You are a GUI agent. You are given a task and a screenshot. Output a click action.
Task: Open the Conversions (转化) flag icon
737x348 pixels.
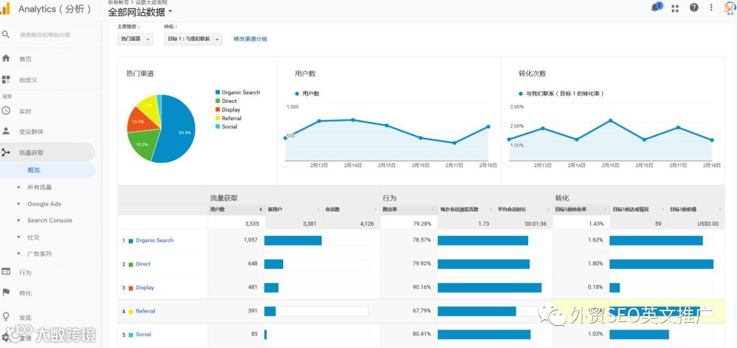[x=5, y=292]
